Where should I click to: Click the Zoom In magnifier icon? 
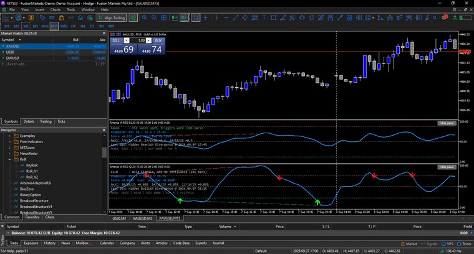pyautogui.click(x=145, y=18)
